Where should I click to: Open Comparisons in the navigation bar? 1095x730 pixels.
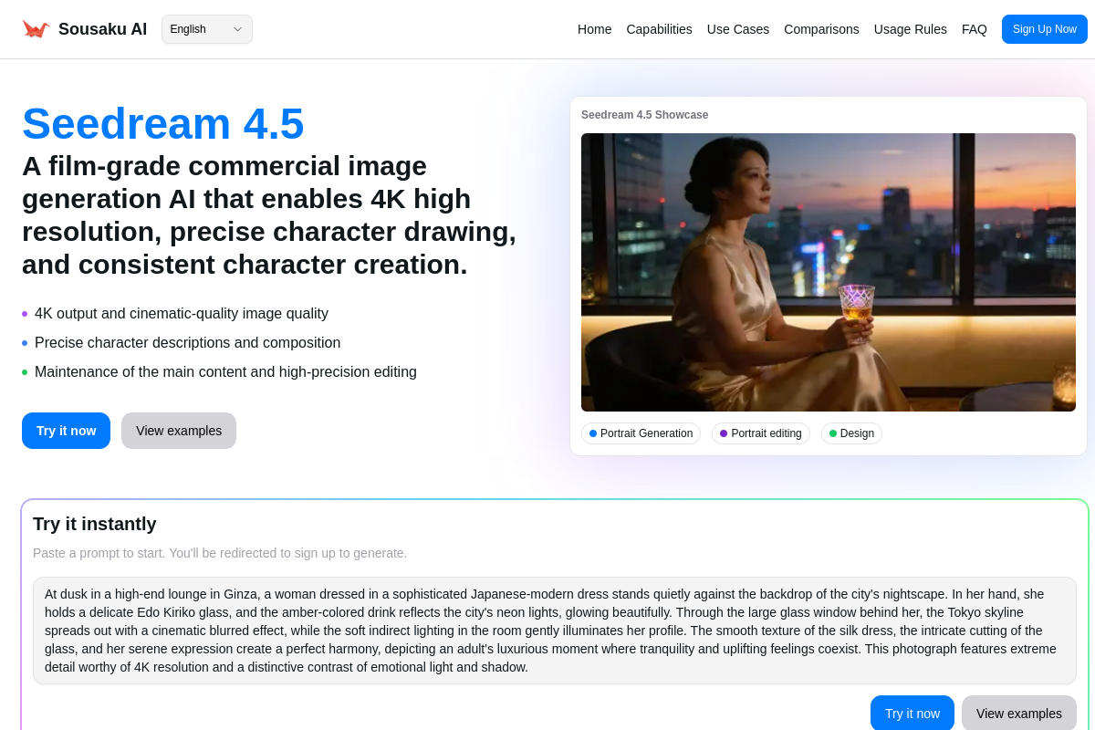pos(821,29)
